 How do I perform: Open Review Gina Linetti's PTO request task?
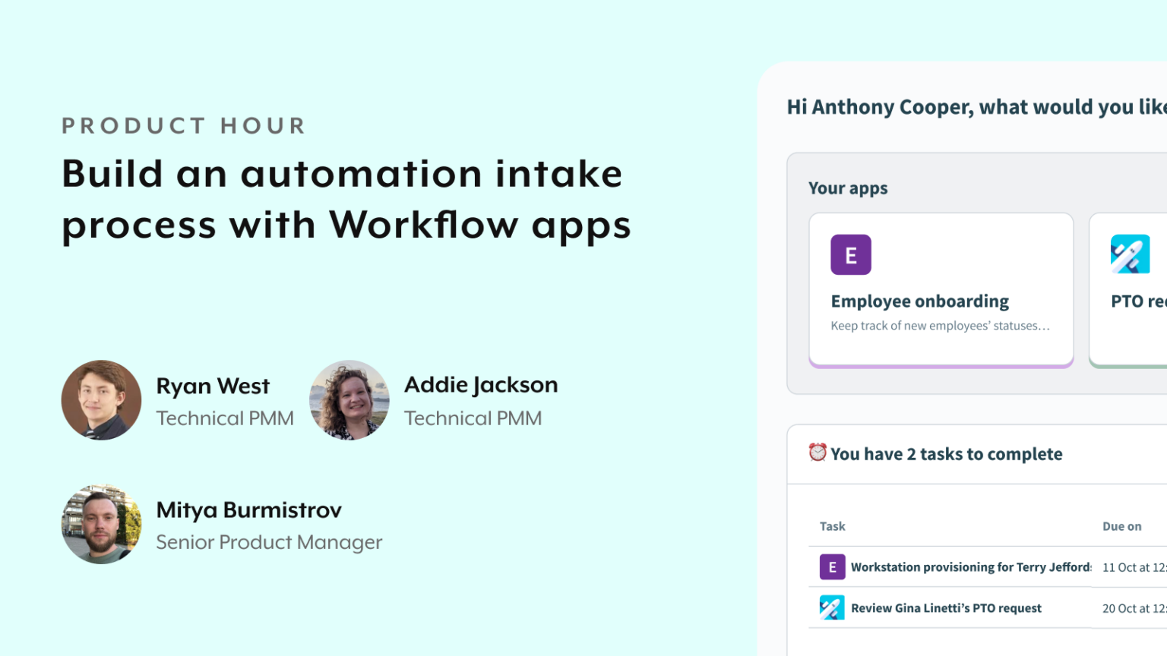(x=947, y=607)
